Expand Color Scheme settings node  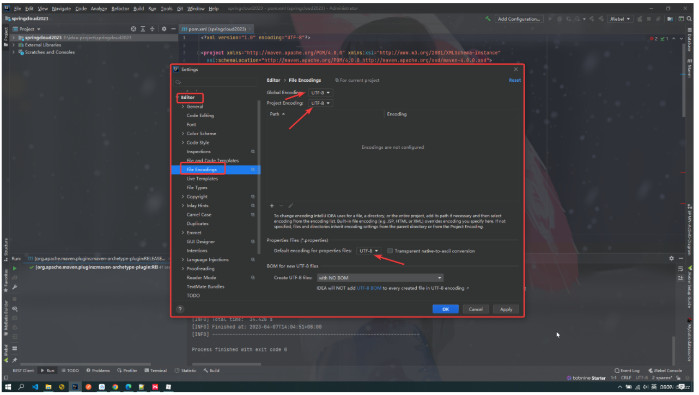183,133
